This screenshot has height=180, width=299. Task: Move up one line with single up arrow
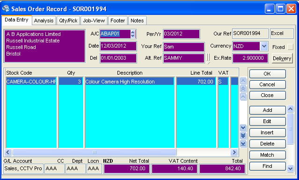243,97
